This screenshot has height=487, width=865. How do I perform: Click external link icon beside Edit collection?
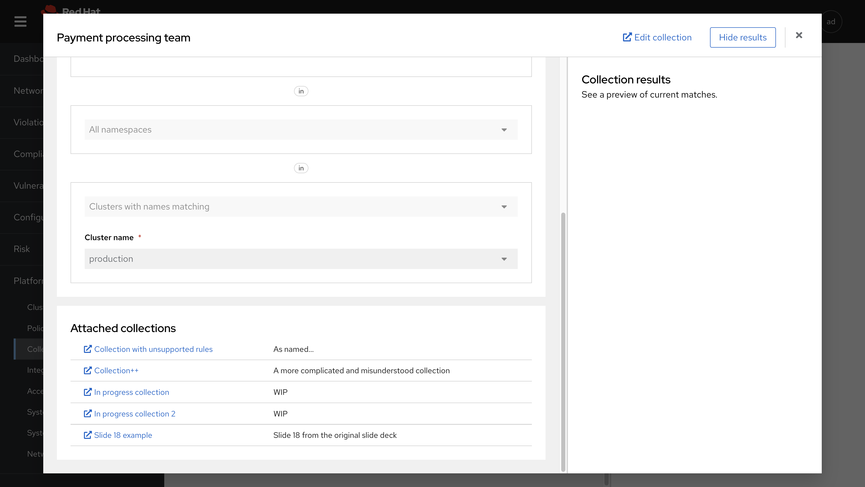click(x=627, y=37)
